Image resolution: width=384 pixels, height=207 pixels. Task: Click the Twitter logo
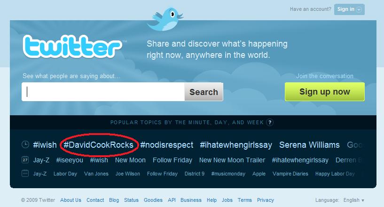pyautogui.click(x=72, y=47)
